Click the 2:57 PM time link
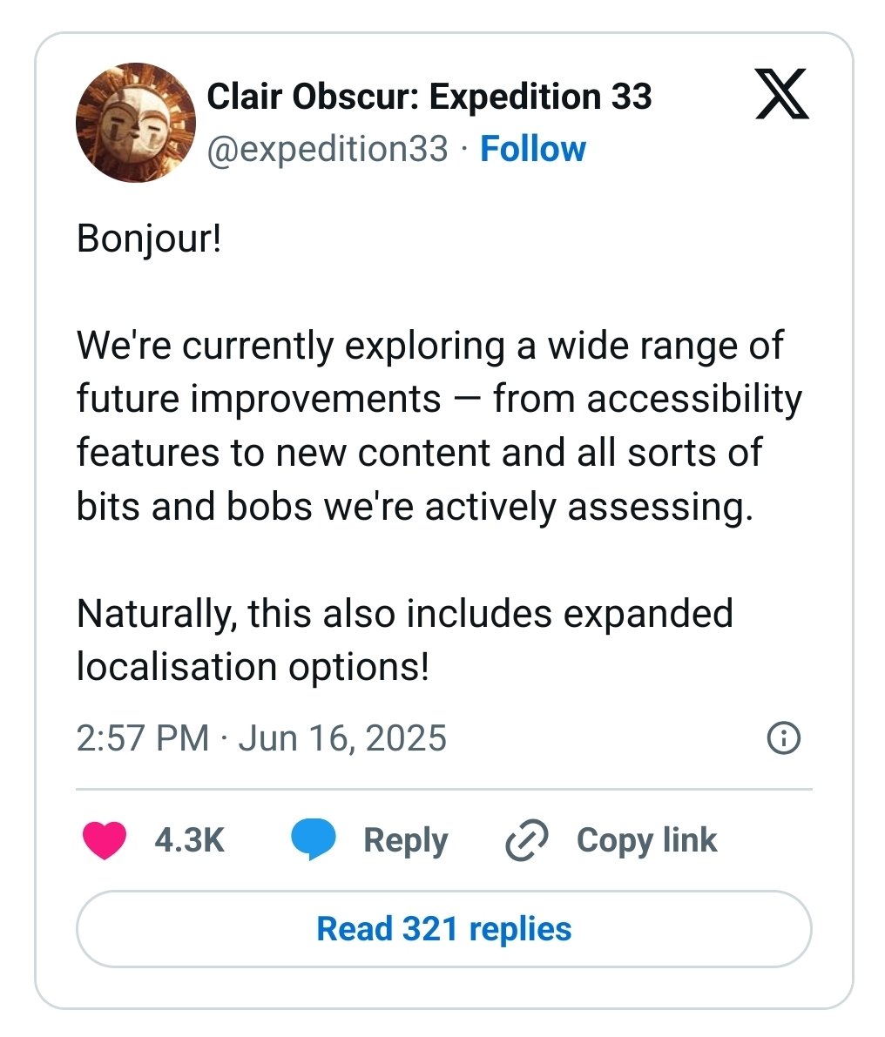This screenshot has height=1037, width=885. point(142,738)
